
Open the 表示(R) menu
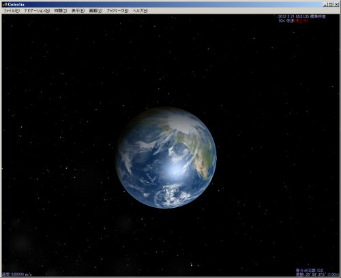[78, 11]
